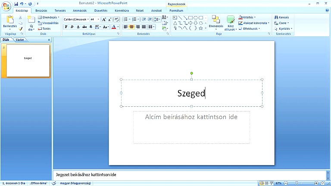331x186 pixels.
Task: Click the Save icon in quick access toolbar
Action: pos(16,3)
